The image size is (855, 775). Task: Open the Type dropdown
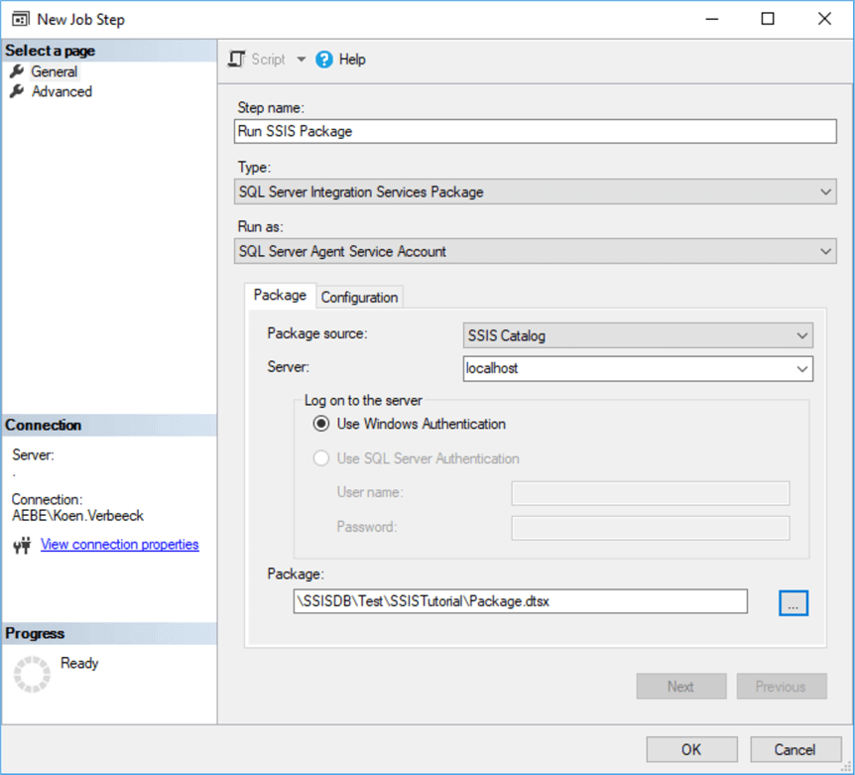tap(535, 192)
